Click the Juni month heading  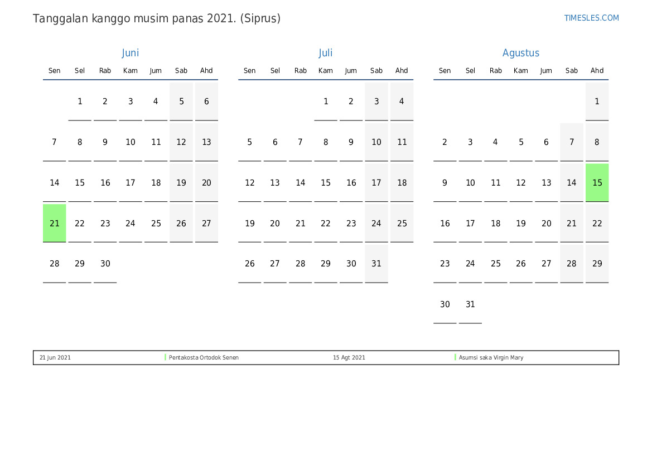tap(131, 53)
